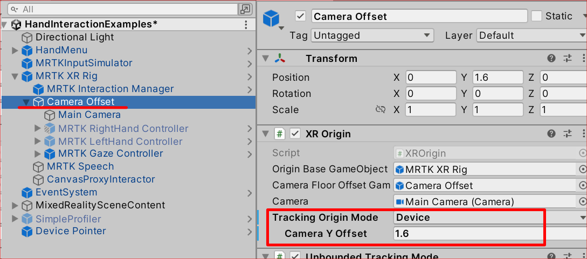Screen dimensions: 587x259
Task: Select MRTK Interaction Manager in the hierarchy
Action: click(x=111, y=89)
